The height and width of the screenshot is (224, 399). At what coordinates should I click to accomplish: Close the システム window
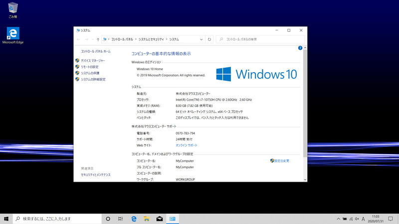pos(301,30)
